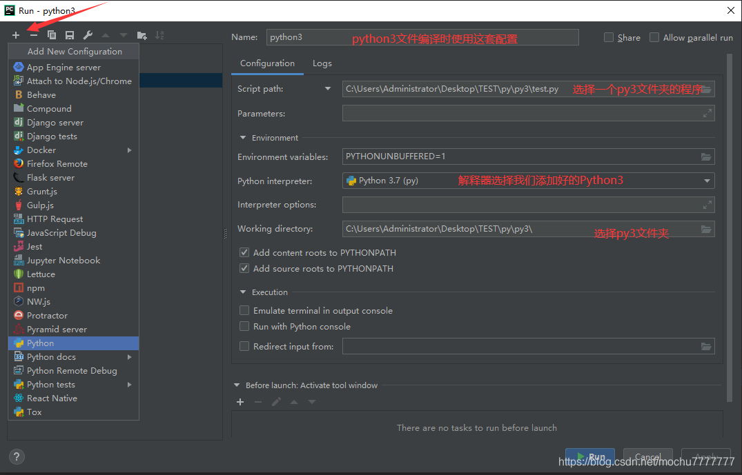The image size is (742, 475).
Task: Collapse the Before launch section
Action: coord(237,385)
